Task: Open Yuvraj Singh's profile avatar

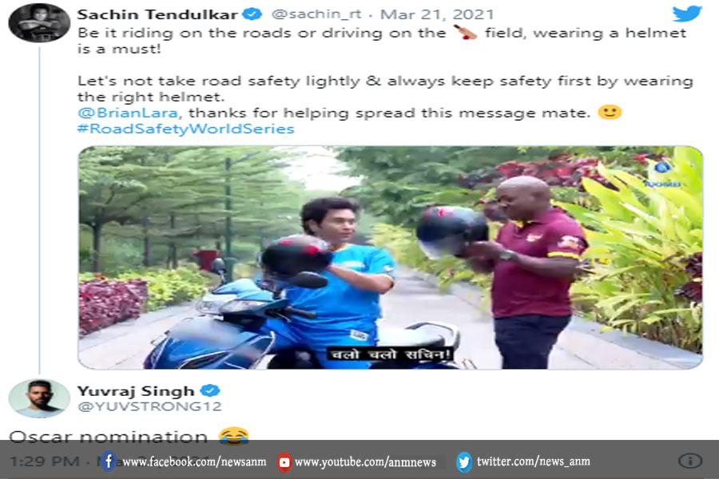Action: tap(39, 398)
